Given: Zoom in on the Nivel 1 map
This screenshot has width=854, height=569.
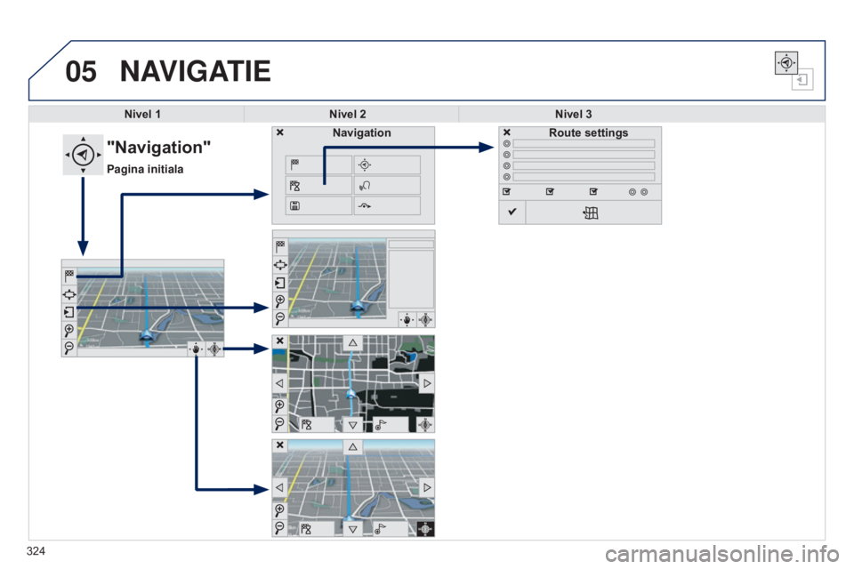Looking at the screenshot, I should pos(69,330).
